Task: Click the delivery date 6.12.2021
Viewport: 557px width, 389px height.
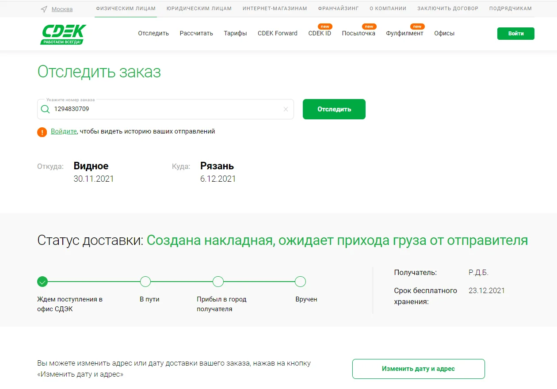Action: tap(218, 179)
